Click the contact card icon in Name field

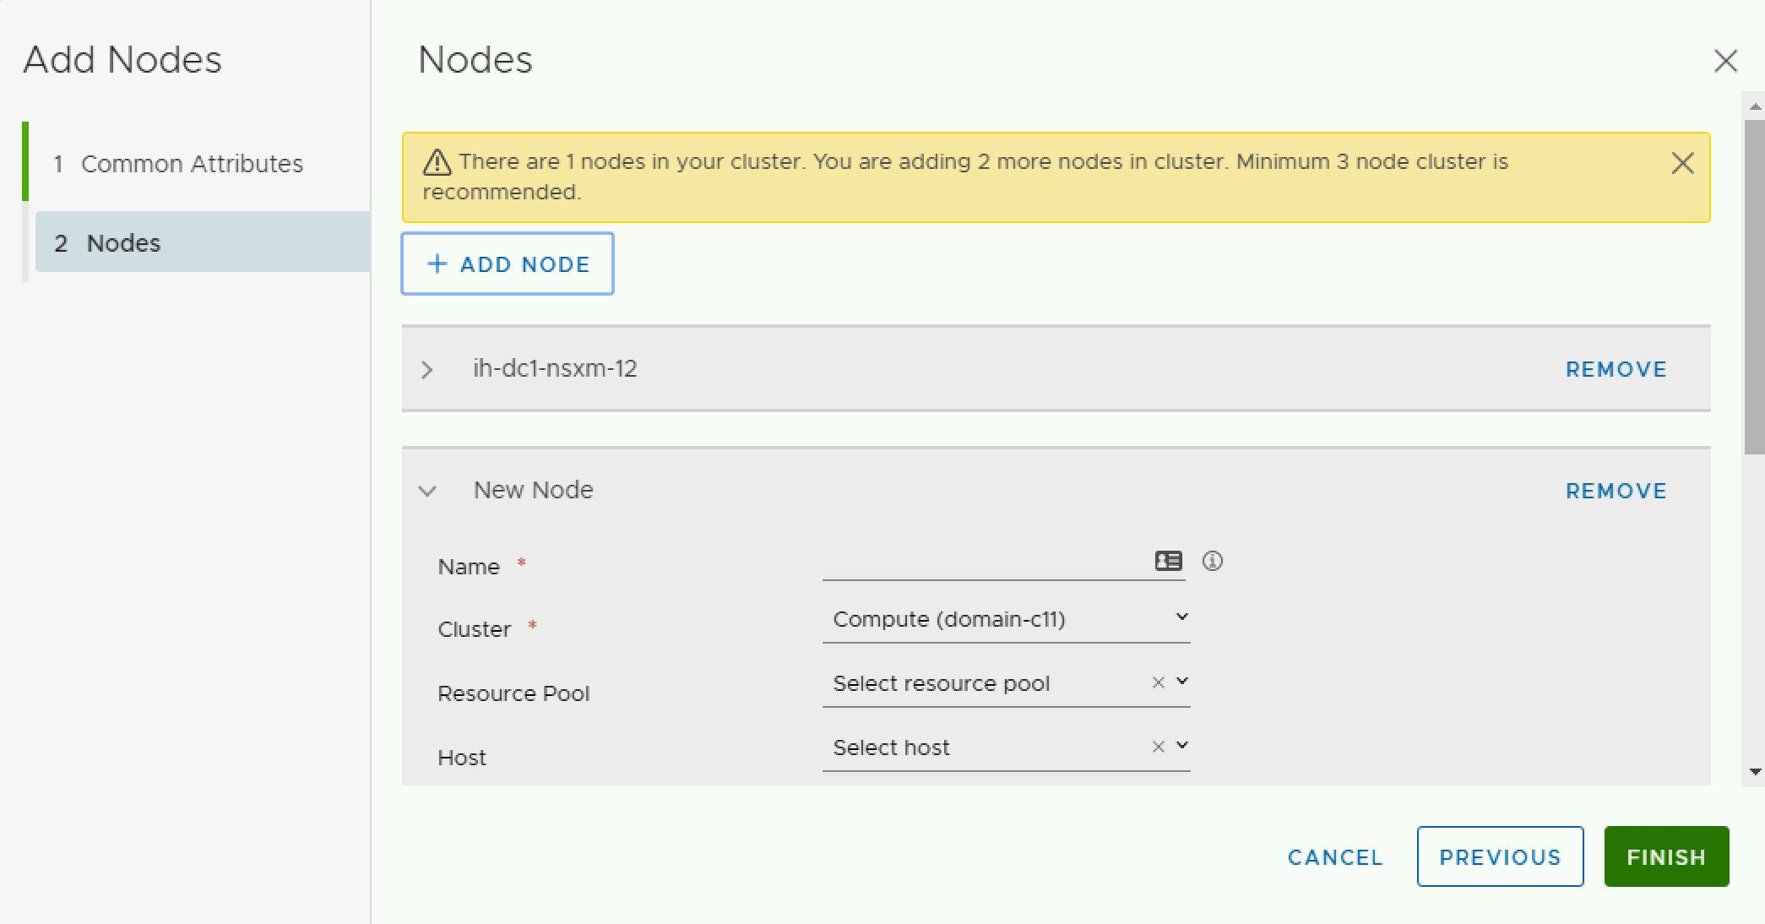pyautogui.click(x=1168, y=561)
